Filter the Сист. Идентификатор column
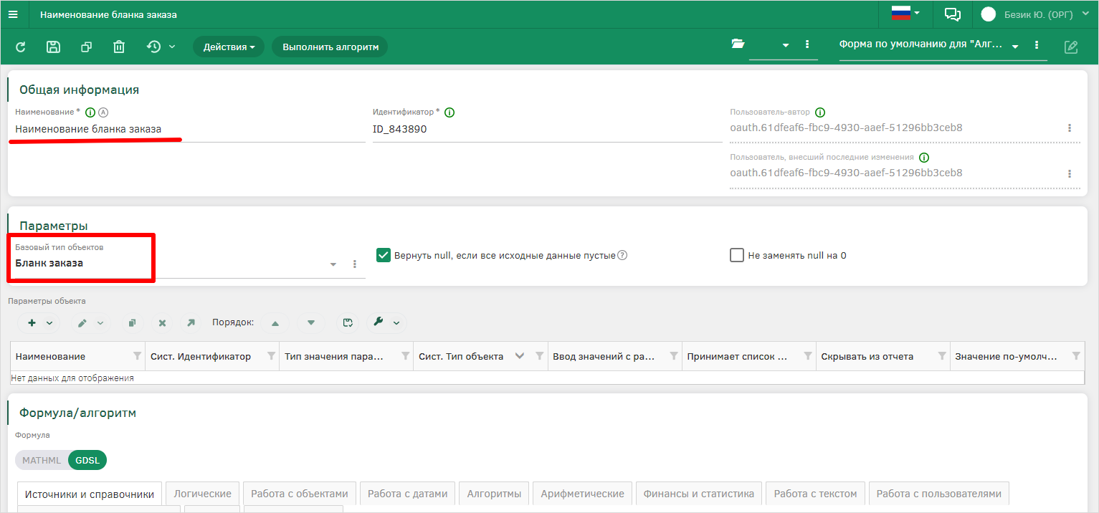1099x513 pixels. coord(272,356)
